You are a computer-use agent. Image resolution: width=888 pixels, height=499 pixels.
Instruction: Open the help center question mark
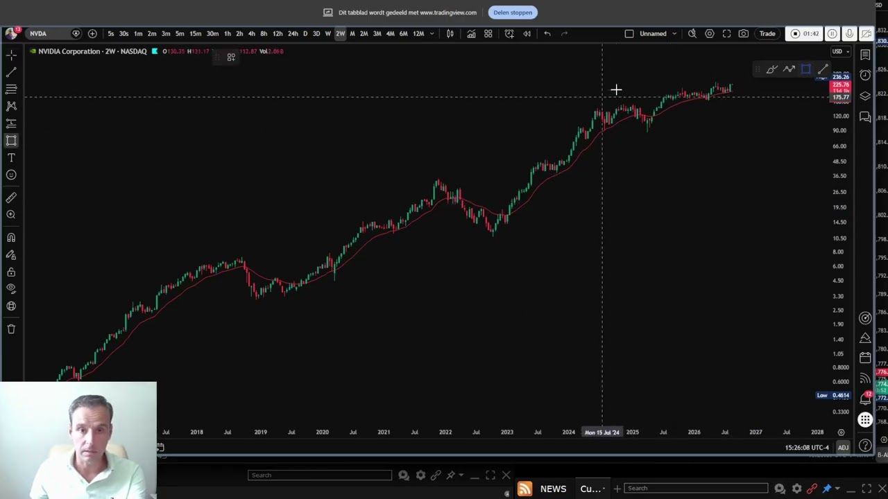tap(865, 446)
